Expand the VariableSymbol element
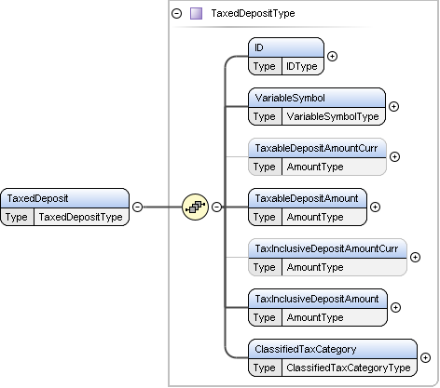This screenshot has width=440, height=388. tap(393, 106)
